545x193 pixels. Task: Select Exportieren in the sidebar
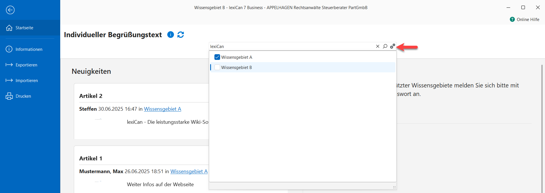26,65
